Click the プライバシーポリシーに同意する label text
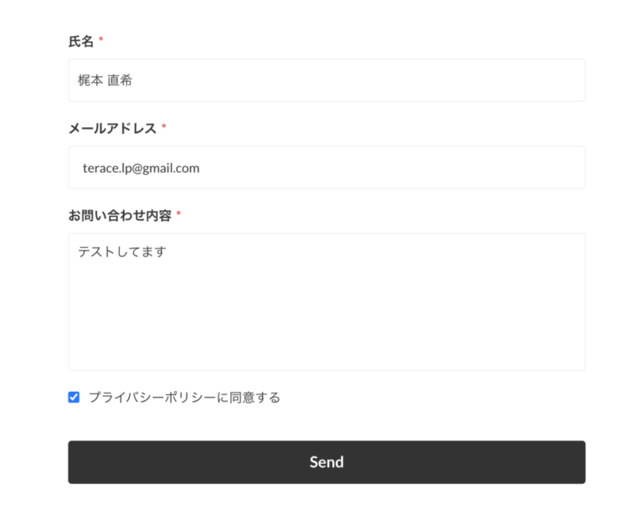643x530 pixels. [184, 397]
